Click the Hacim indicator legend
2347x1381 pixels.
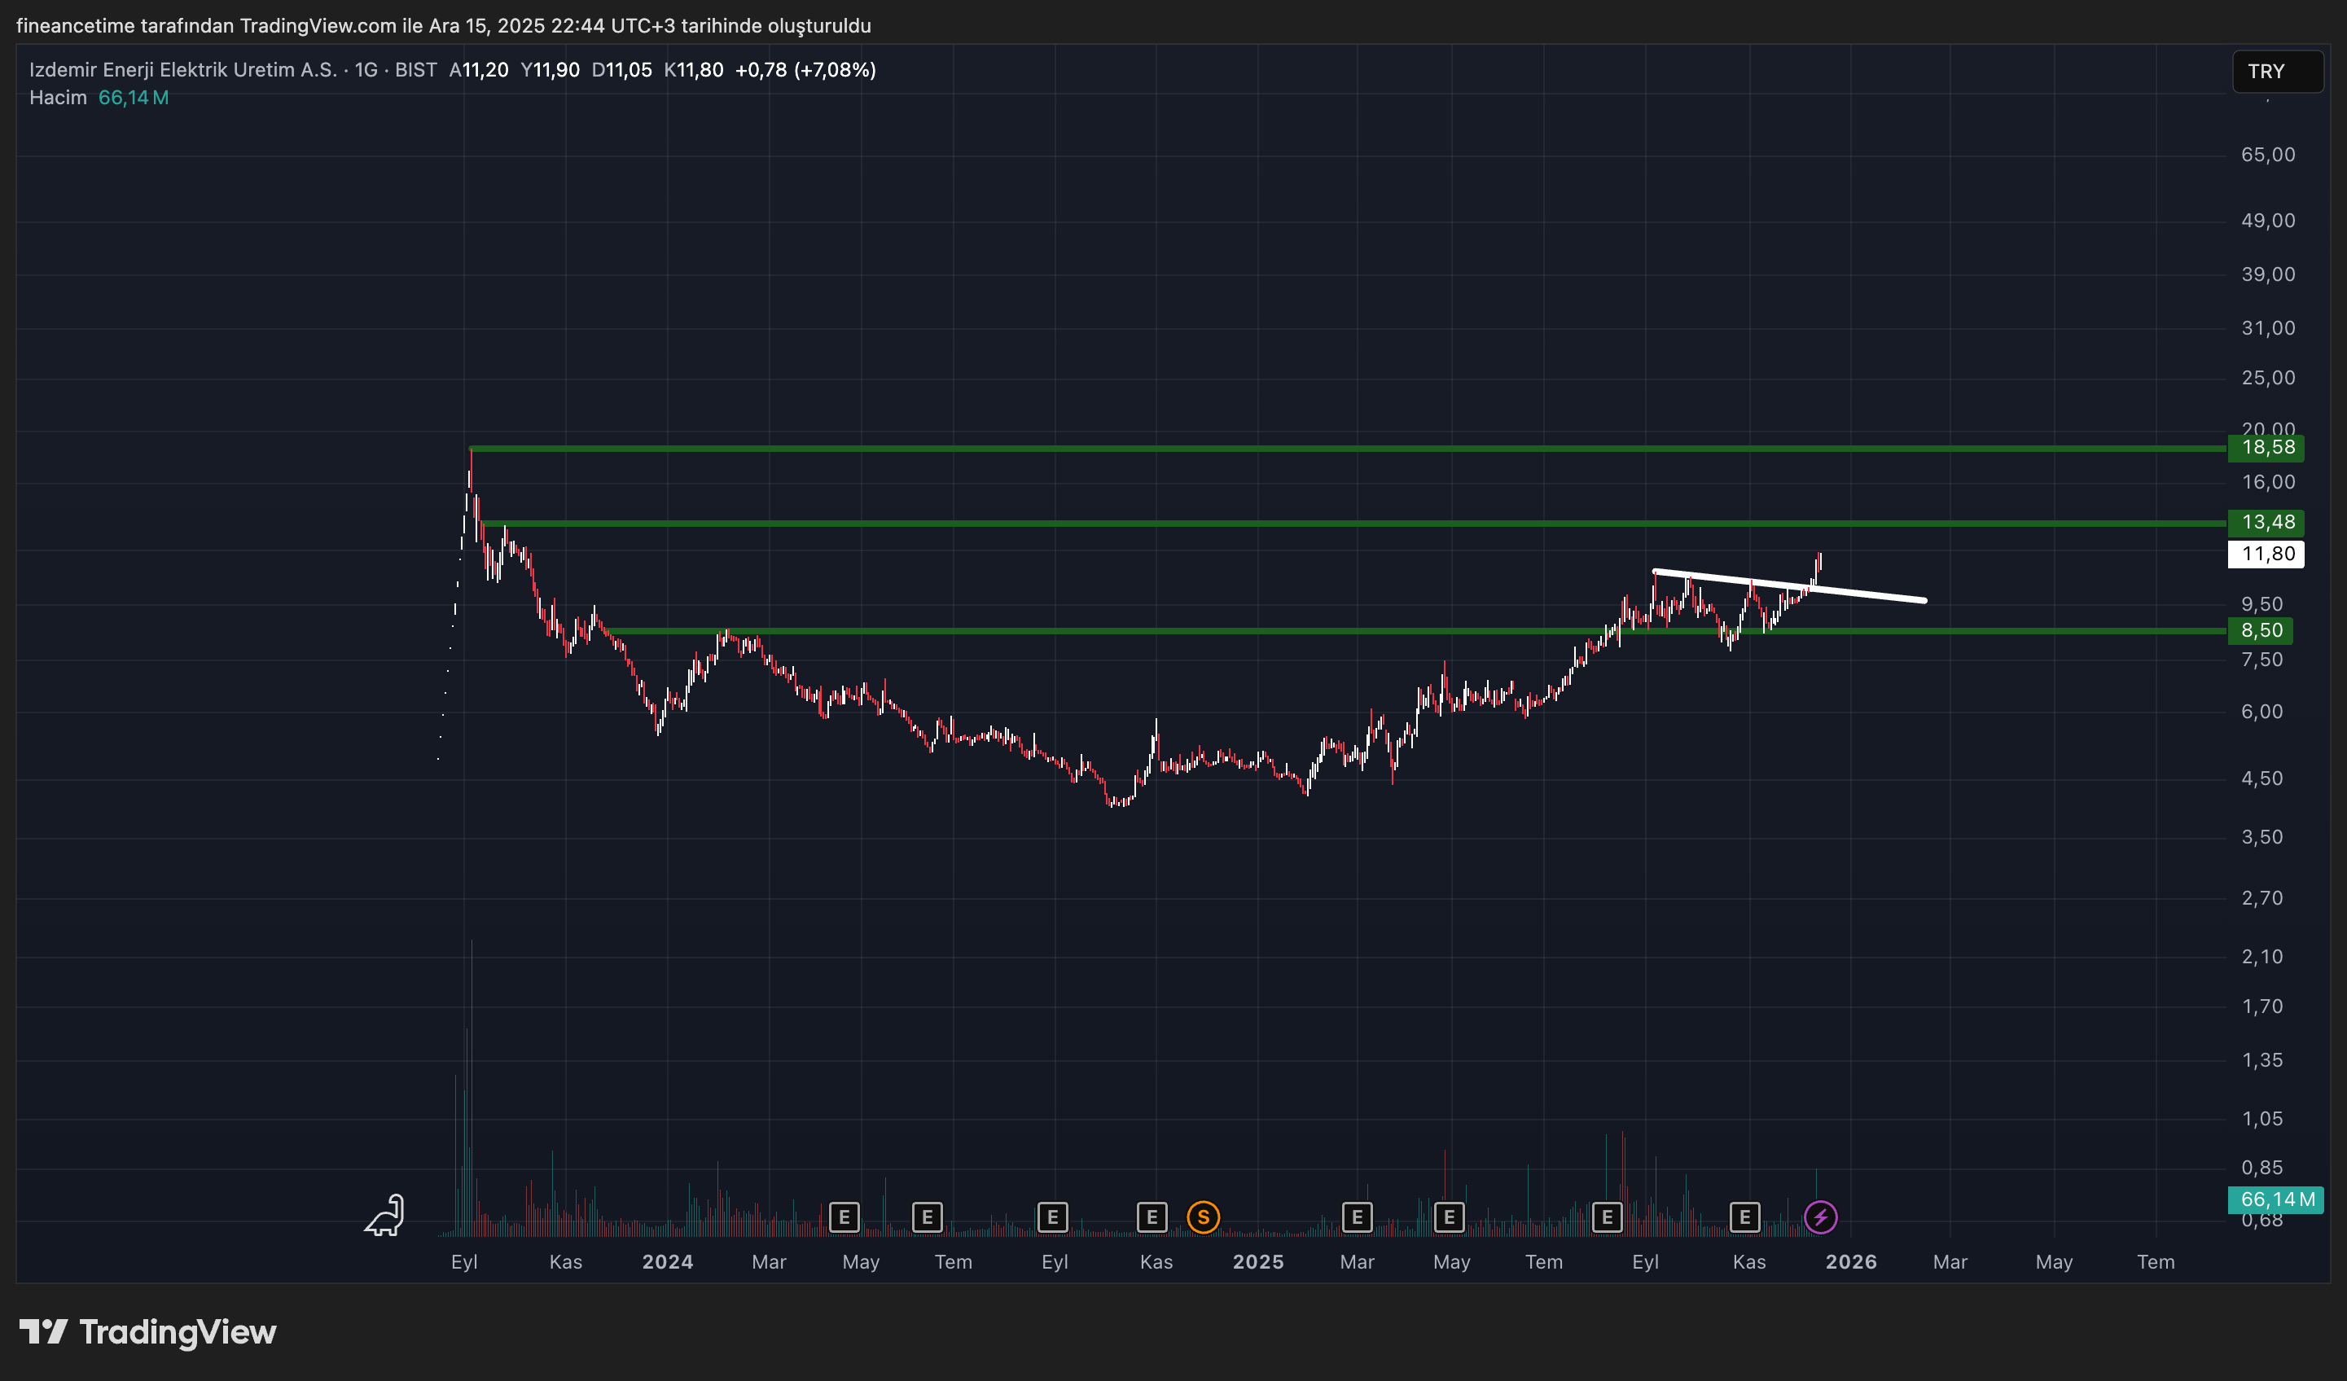58,98
